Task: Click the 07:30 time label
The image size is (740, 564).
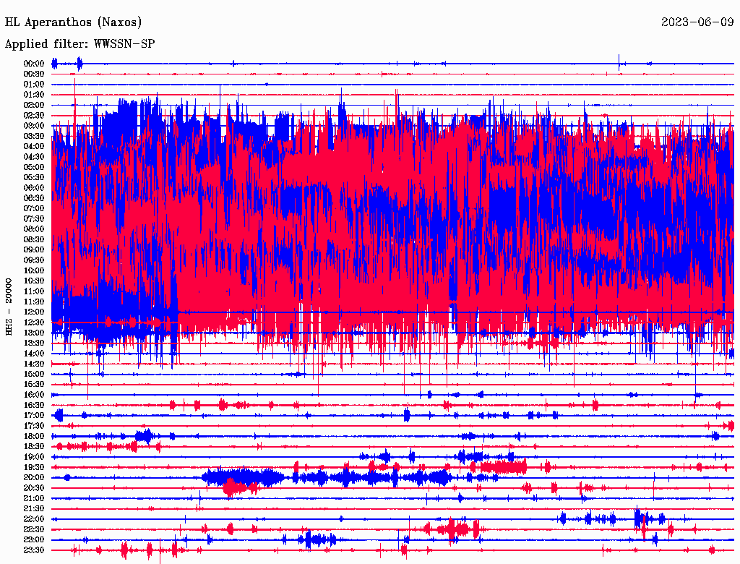Action: 34,218
